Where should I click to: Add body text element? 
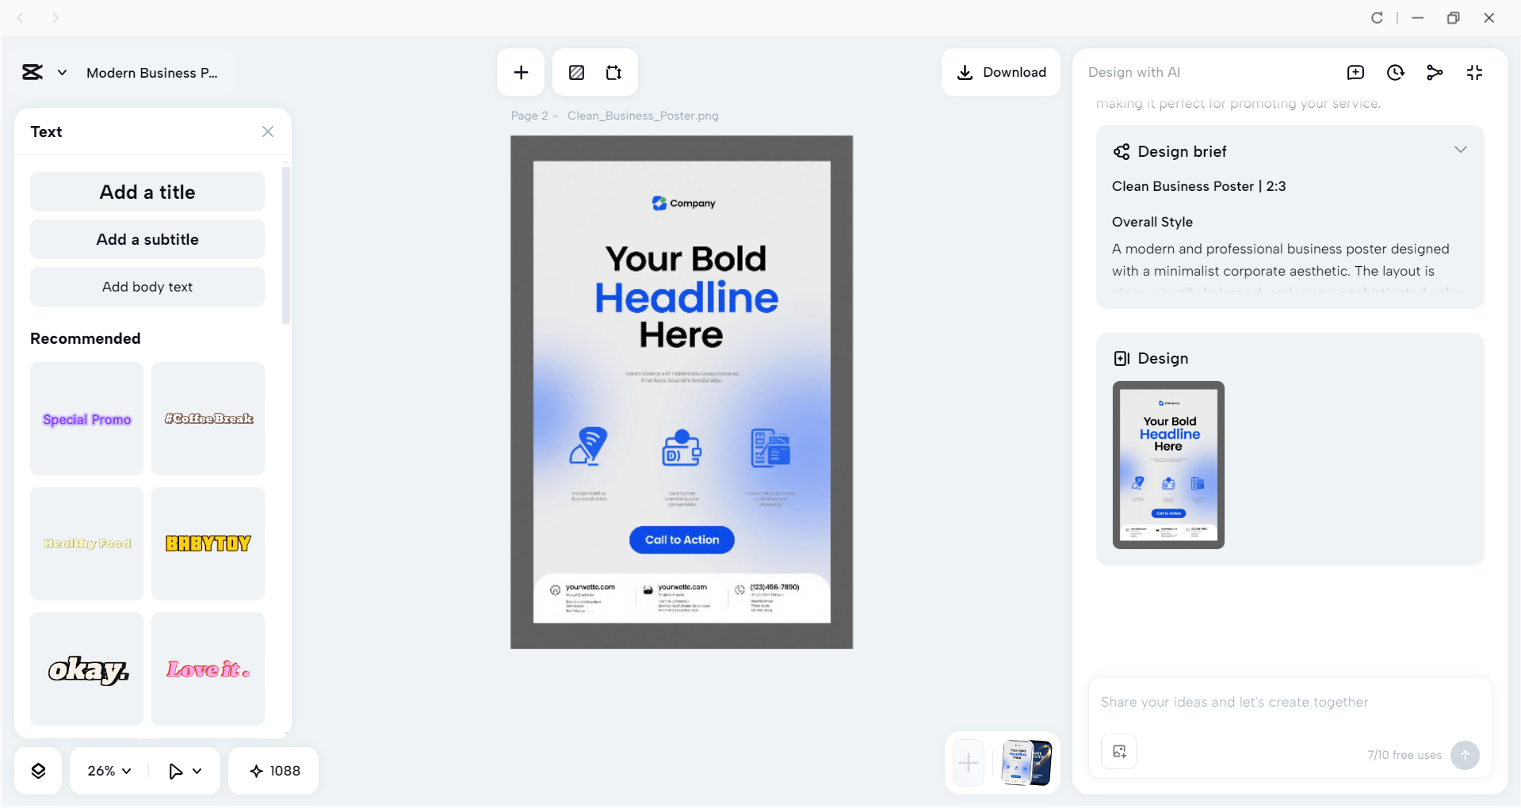click(147, 287)
